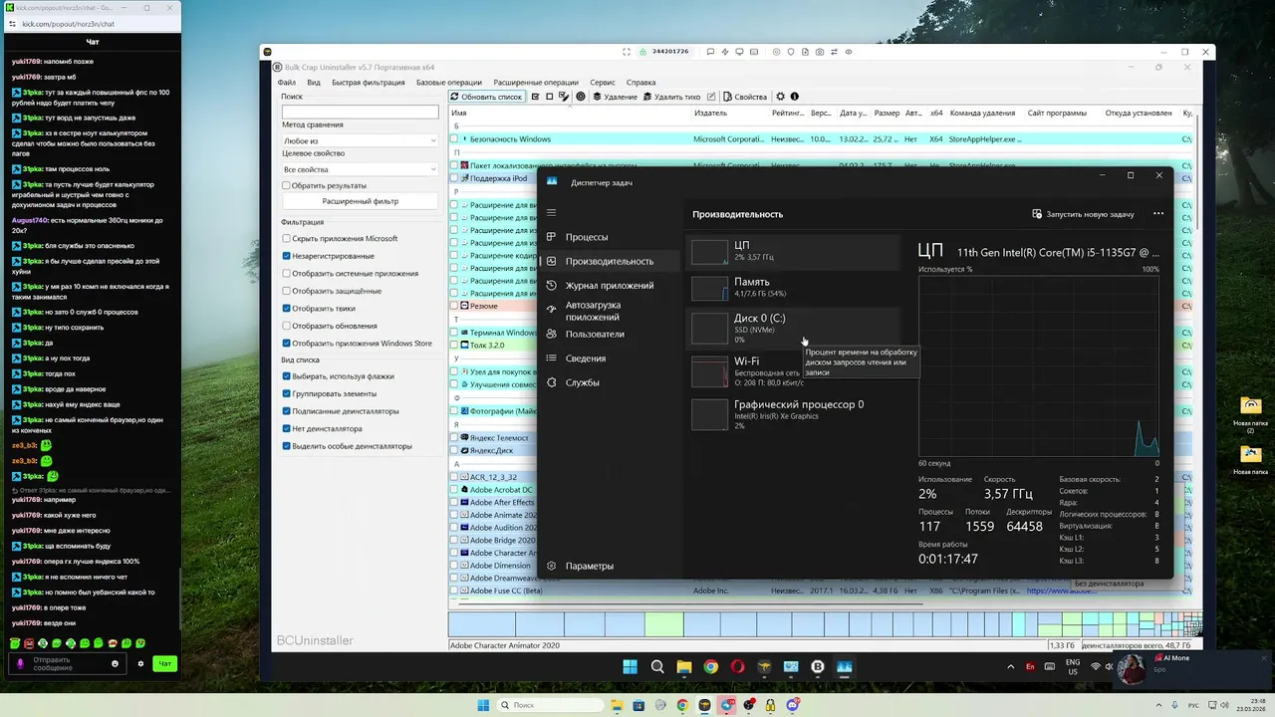Click 'Расширенный фильтр' button
The height and width of the screenshot is (717, 1275).
360,201
